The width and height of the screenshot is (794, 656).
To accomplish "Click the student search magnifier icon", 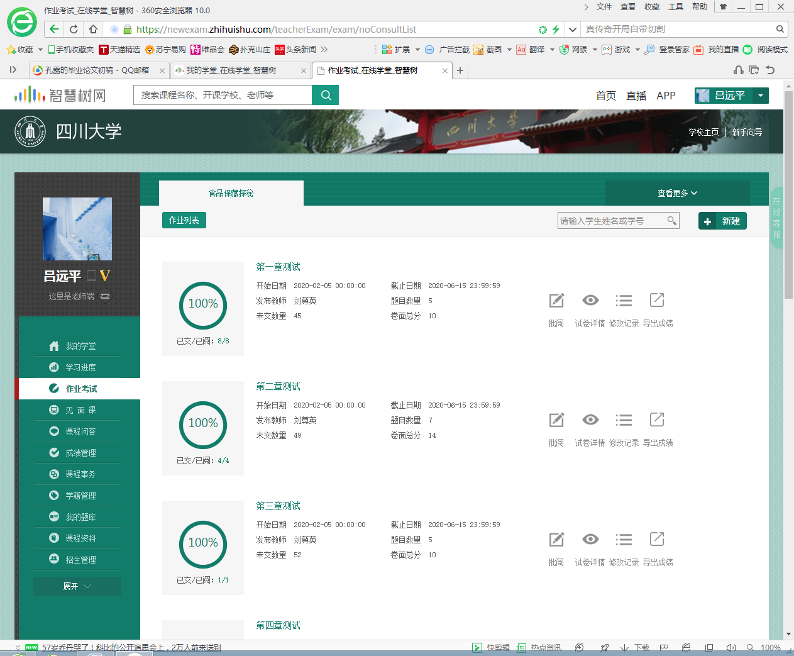I will 671,221.
